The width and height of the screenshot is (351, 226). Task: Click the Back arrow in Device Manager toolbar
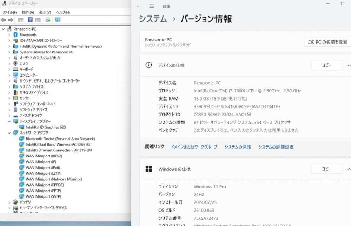pyautogui.click(x=4, y=20)
